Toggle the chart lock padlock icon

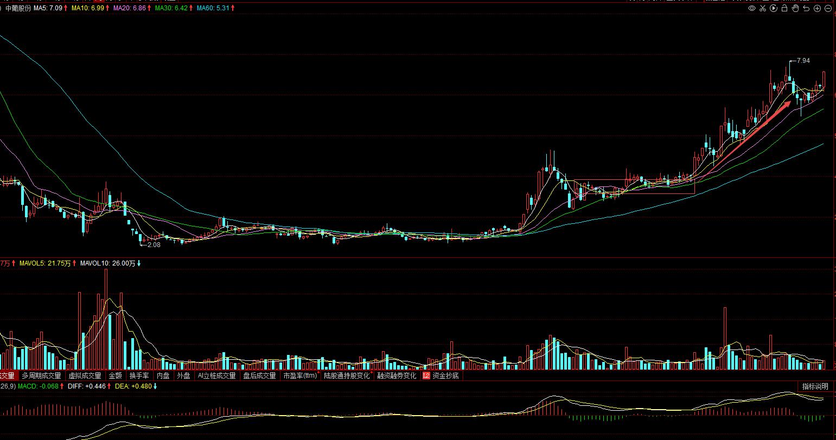point(784,8)
